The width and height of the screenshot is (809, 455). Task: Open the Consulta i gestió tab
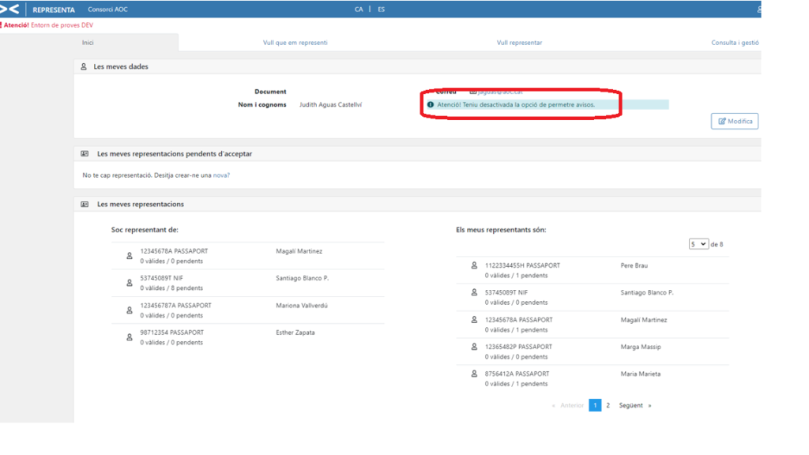pyautogui.click(x=735, y=43)
